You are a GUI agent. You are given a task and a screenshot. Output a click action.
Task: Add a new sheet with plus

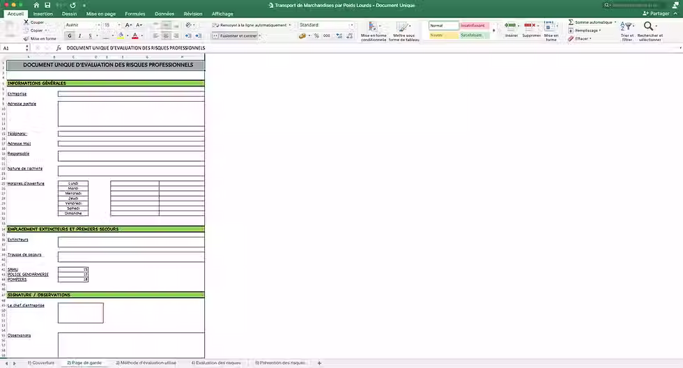click(x=319, y=363)
